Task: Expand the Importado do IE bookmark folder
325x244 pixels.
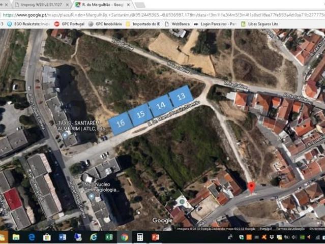Action: click(143, 24)
